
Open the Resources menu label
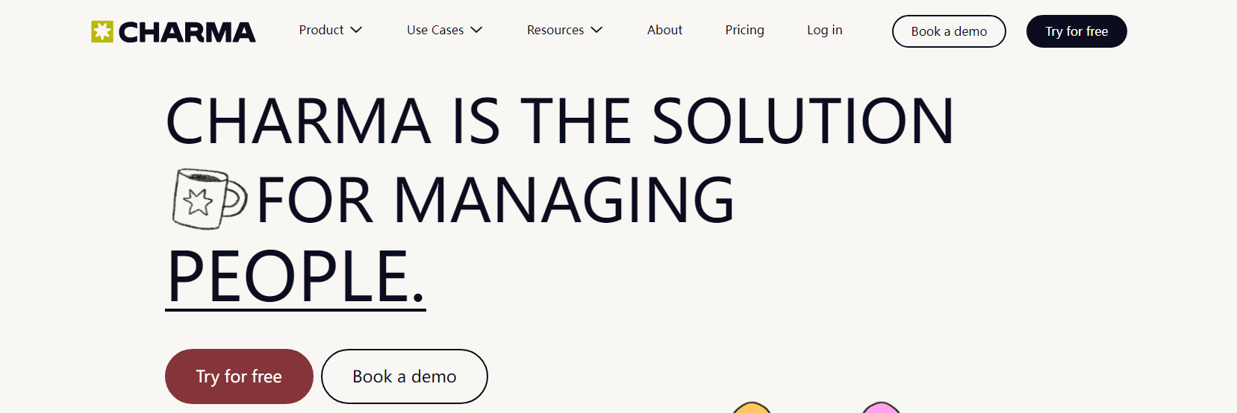pos(555,30)
